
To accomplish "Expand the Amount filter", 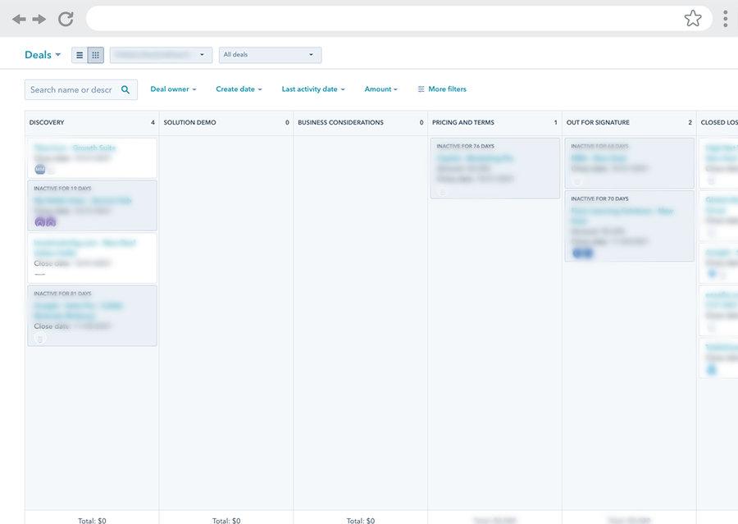I will pos(380,89).
